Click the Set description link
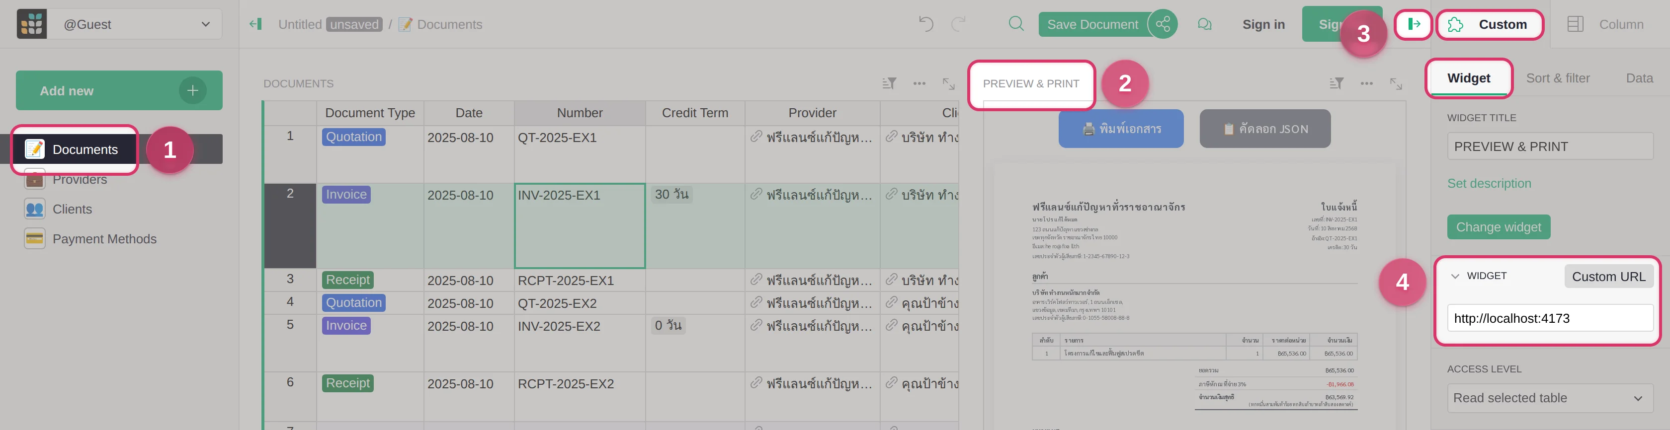The width and height of the screenshot is (1670, 430). tap(1489, 184)
